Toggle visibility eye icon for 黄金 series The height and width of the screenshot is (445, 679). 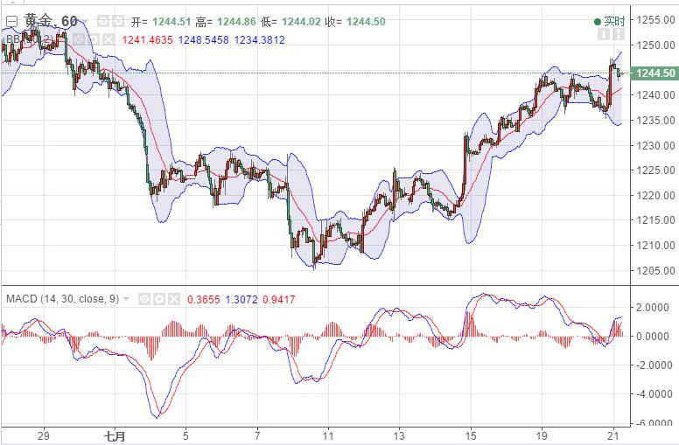(x=103, y=21)
